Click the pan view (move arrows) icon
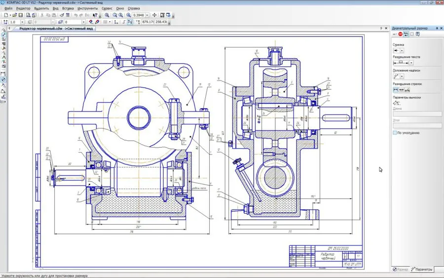Image resolution: width=444 pixels, height=278 pixels. [x=154, y=15]
